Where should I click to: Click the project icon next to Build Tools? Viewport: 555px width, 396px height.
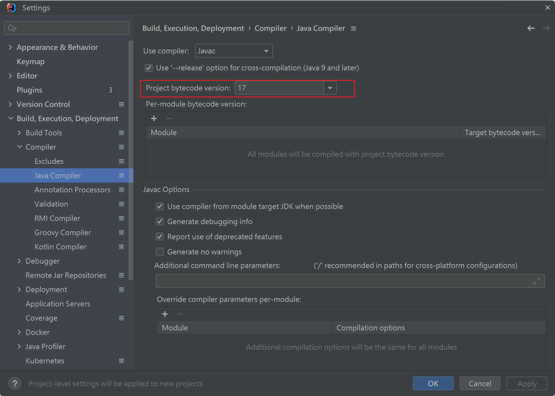pos(122,133)
